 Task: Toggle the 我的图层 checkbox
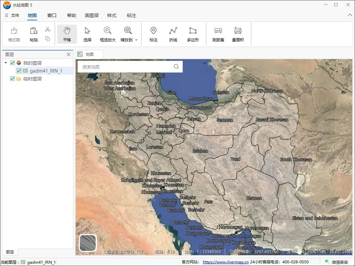pyautogui.click(x=12, y=63)
